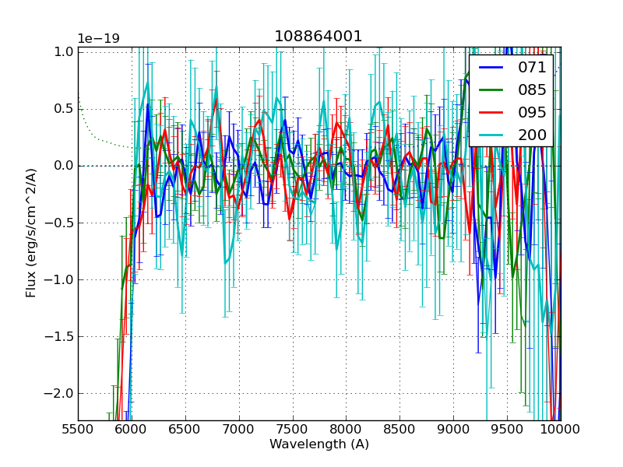Select the 095 legend label

coord(532,112)
